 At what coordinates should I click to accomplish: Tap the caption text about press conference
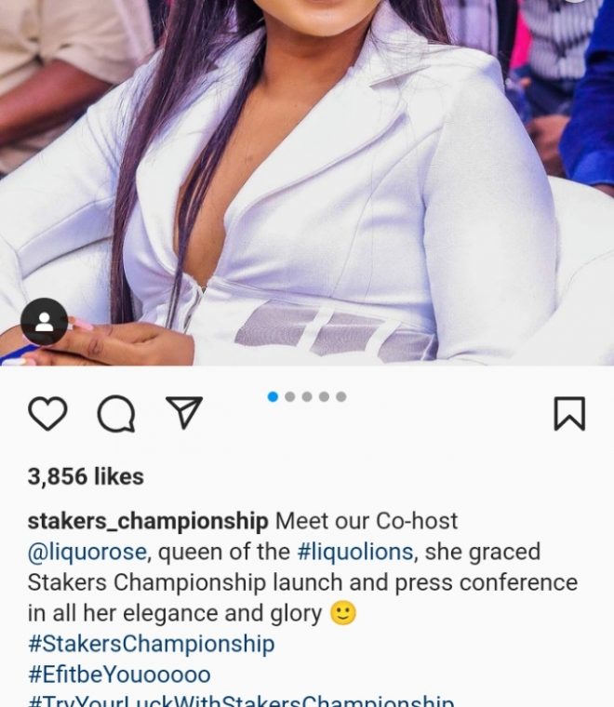click(x=302, y=583)
